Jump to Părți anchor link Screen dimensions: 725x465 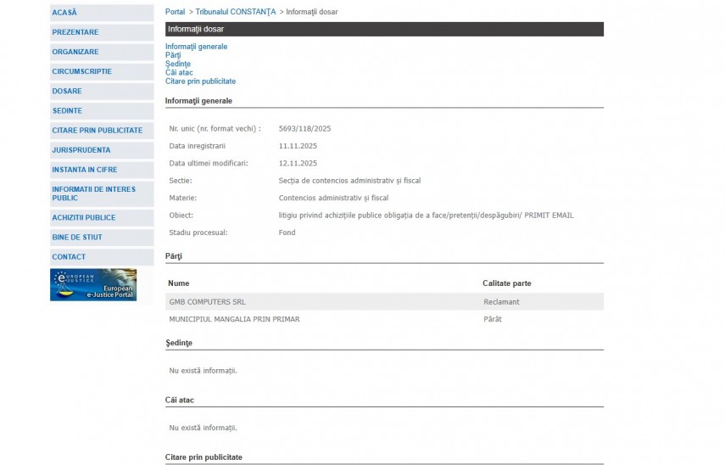click(x=173, y=55)
